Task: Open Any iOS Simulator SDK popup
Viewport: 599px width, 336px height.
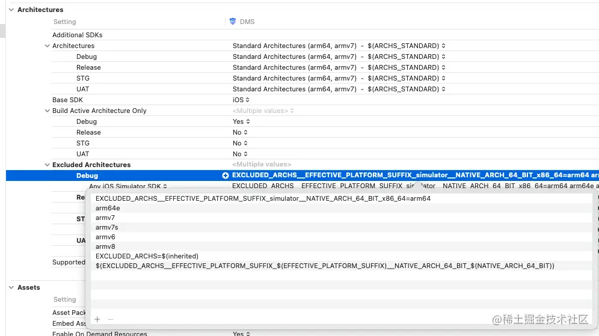Action: 128,186
